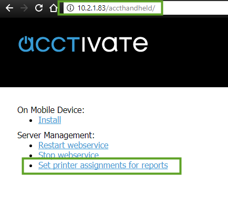
Task: Open the browser home page icon
Action: coord(53,8)
